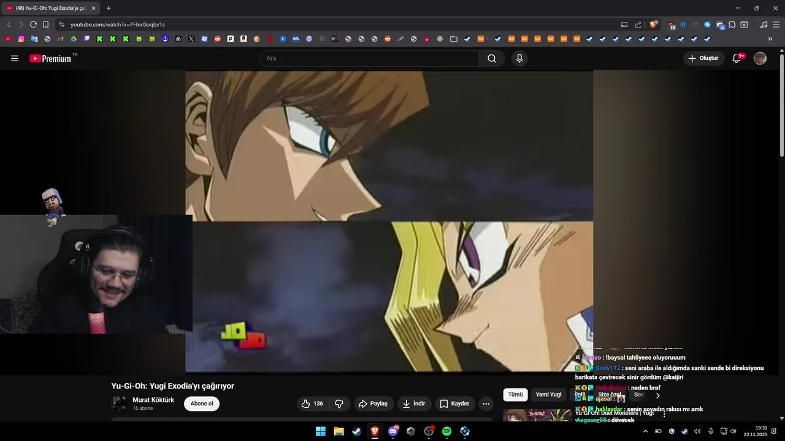Reload the page in the browser
The height and width of the screenshot is (441, 785).
click(x=33, y=24)
